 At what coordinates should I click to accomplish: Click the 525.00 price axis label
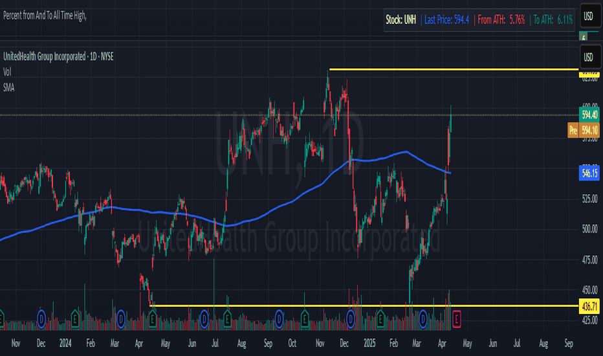(x=590, y=199)
